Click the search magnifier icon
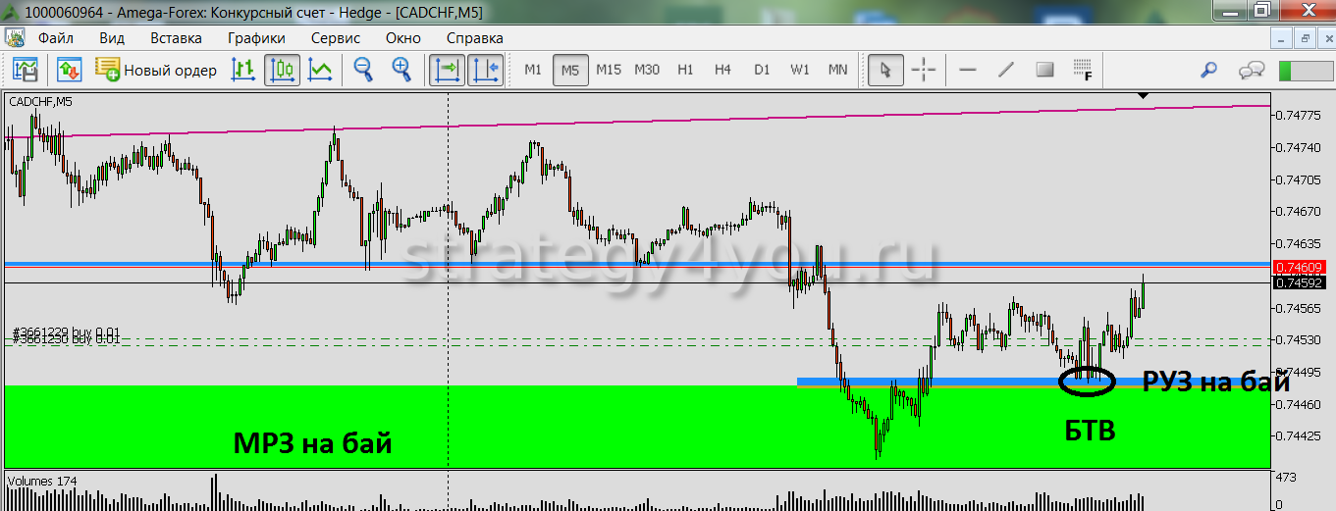 [1209, 70]
